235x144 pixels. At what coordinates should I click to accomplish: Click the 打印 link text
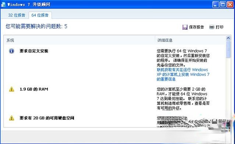pyautogui.click(x=220, y=27)
